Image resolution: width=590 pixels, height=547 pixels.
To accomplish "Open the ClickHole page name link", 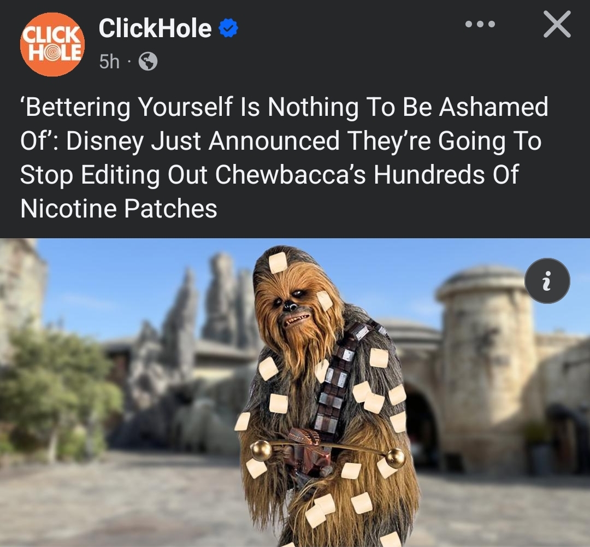I will tap(155, 28).
